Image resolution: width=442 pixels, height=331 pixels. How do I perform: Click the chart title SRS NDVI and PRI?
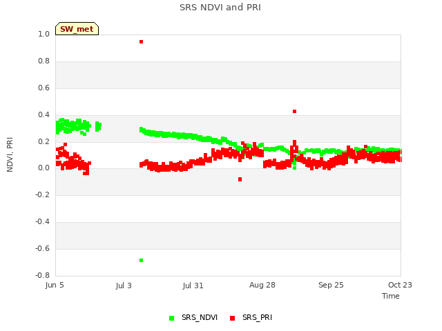220,8
